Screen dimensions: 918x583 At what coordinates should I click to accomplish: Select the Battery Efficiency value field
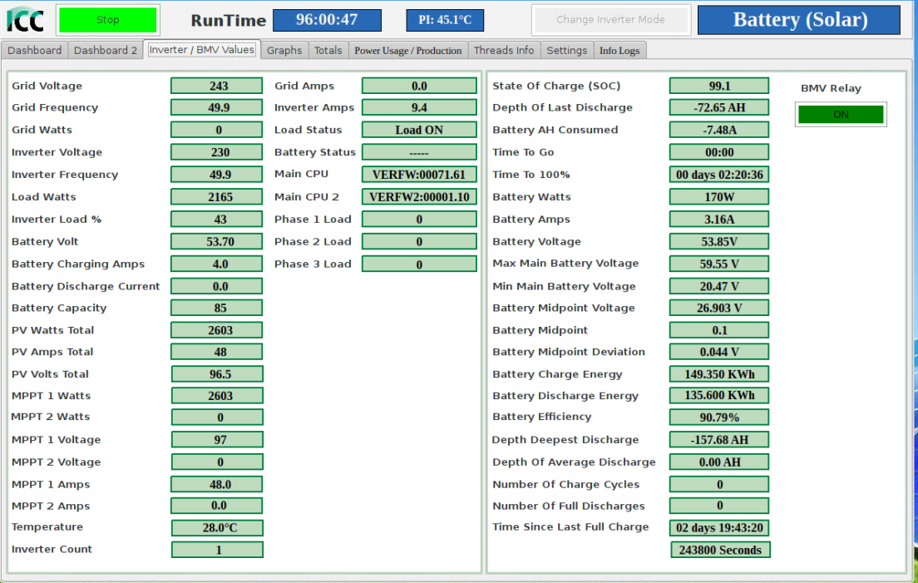[719, 417]
